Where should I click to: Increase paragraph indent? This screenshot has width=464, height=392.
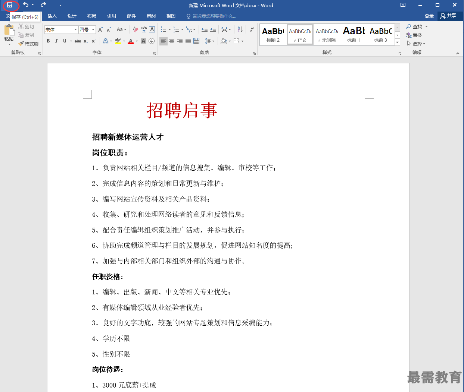(213, 29)
